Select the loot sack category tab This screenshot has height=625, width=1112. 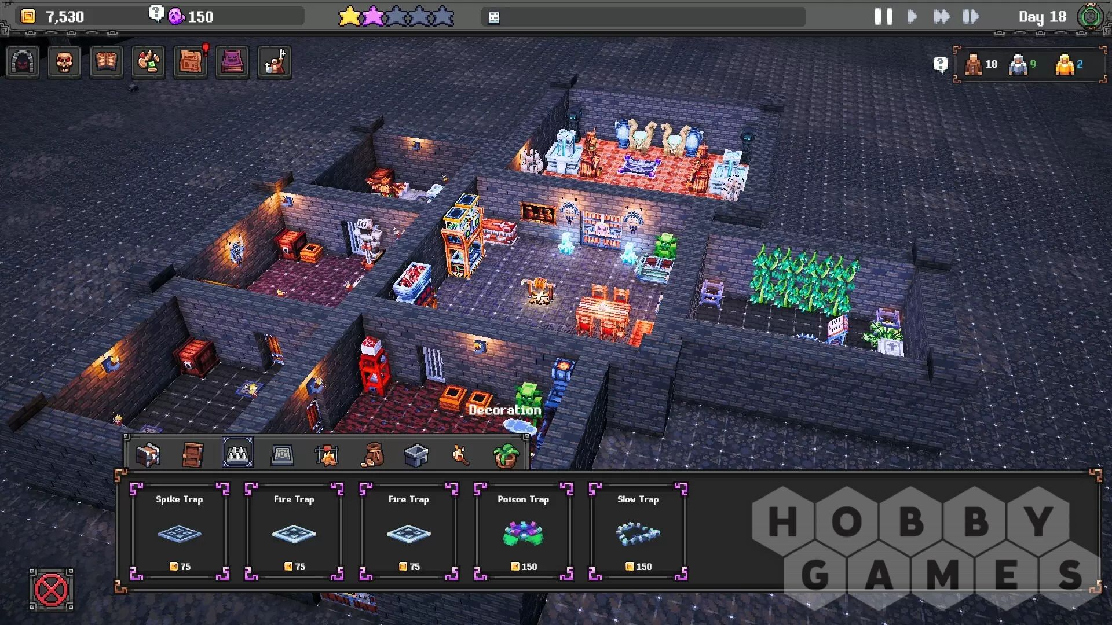tap(371, 455)
